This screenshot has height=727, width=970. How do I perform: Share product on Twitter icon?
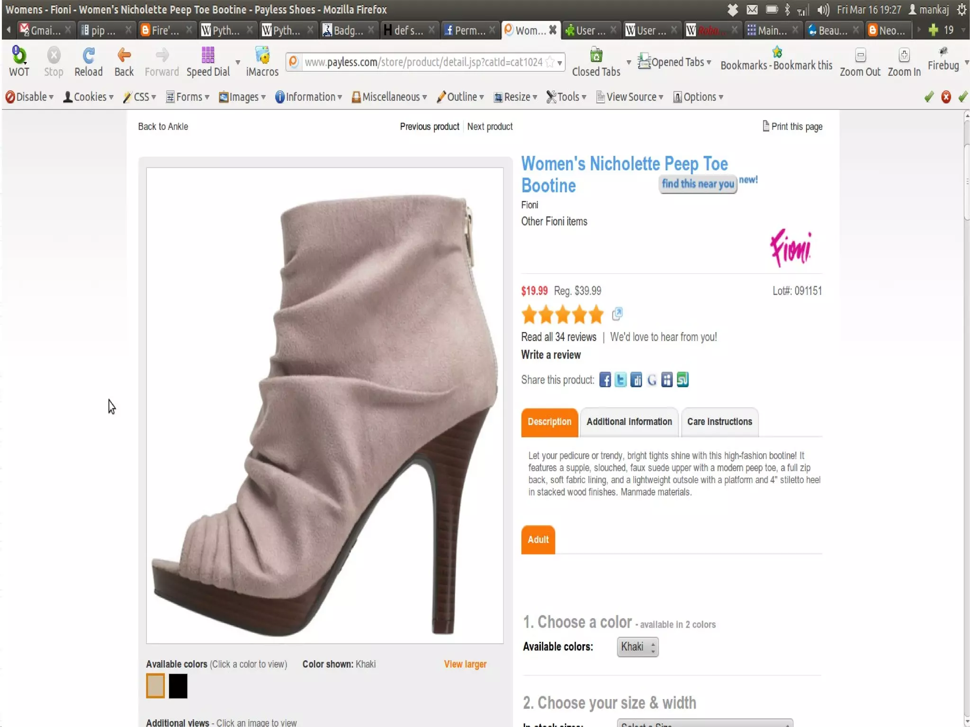click(x=620, y=379)
